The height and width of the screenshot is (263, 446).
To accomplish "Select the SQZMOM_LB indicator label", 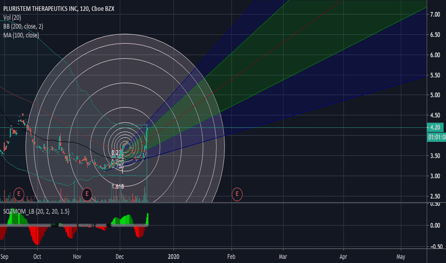I will 36,211.
